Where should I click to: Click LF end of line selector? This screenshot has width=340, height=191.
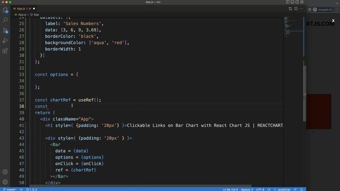click(269, 189)
